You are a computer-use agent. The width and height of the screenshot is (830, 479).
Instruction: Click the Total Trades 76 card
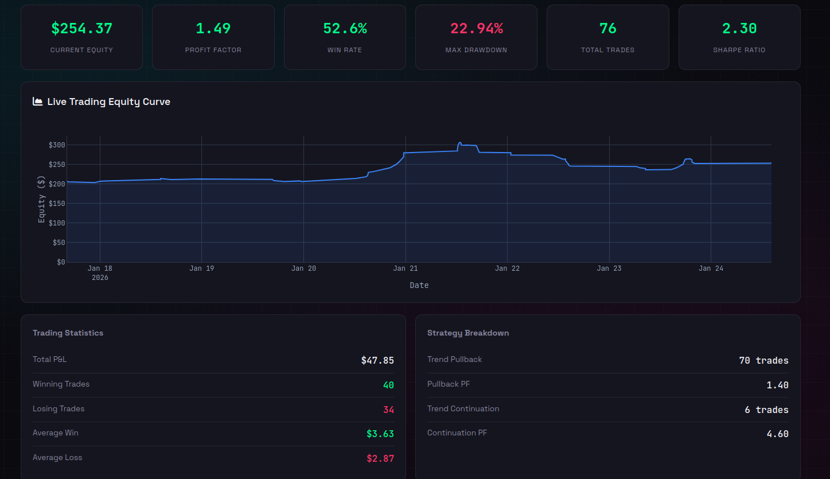607,37
